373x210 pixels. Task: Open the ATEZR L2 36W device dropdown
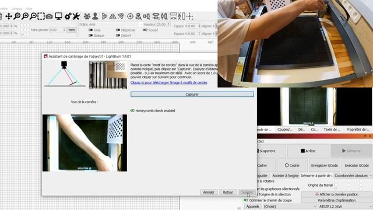click(346, 206)
